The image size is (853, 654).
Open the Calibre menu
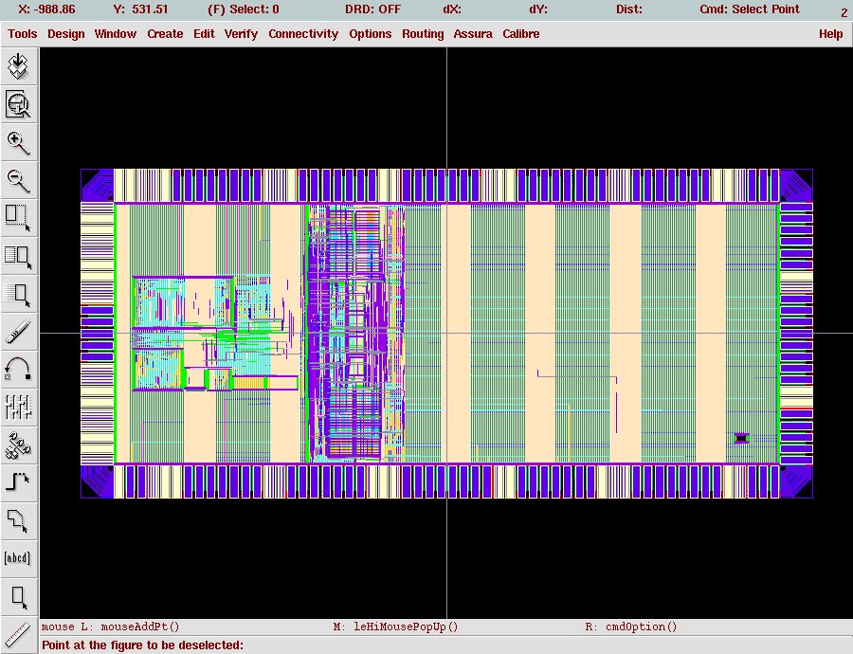pos(521,34)
